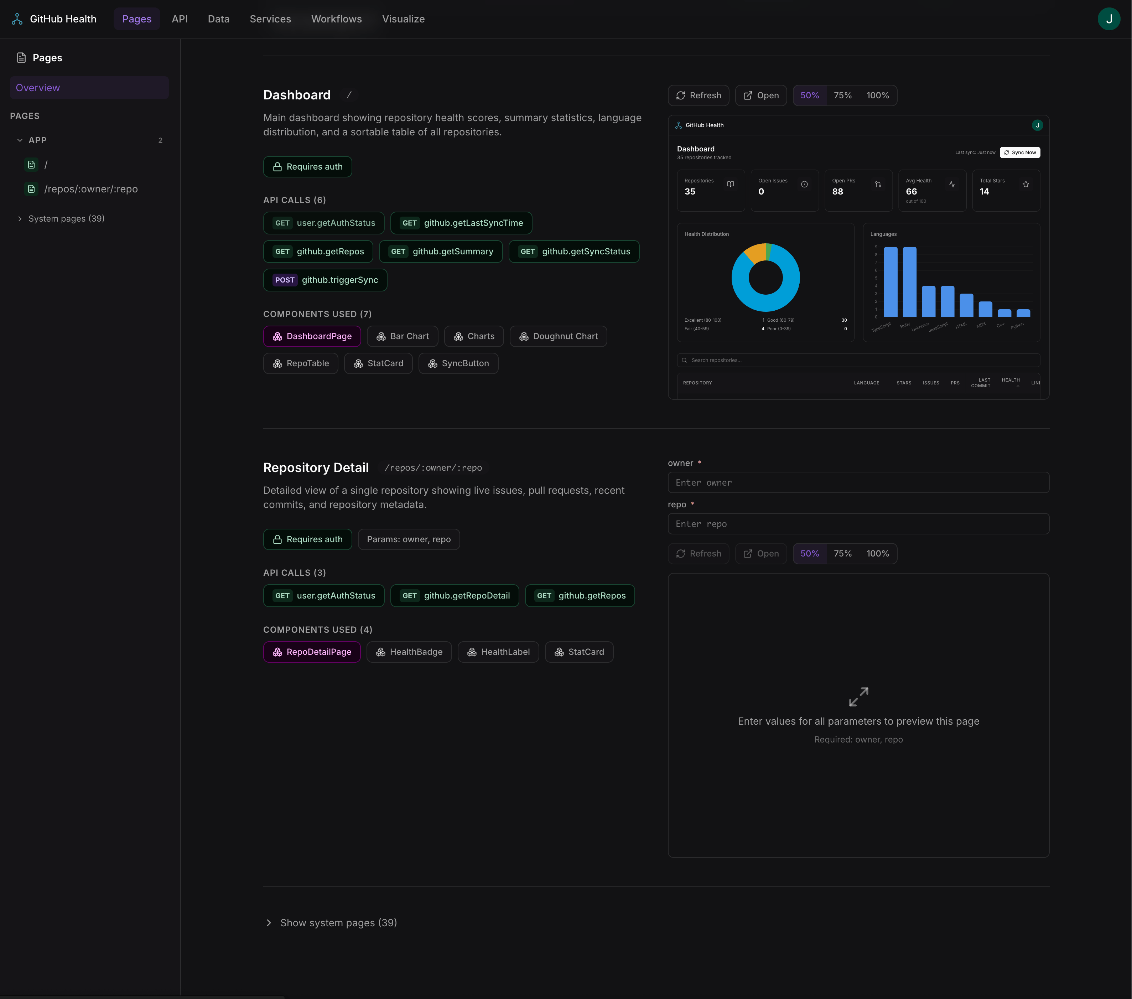Image resolution: width=1132 pixels, height=999 pixels.
Task: Click the Charts component chip
Action: pos(473,336)
